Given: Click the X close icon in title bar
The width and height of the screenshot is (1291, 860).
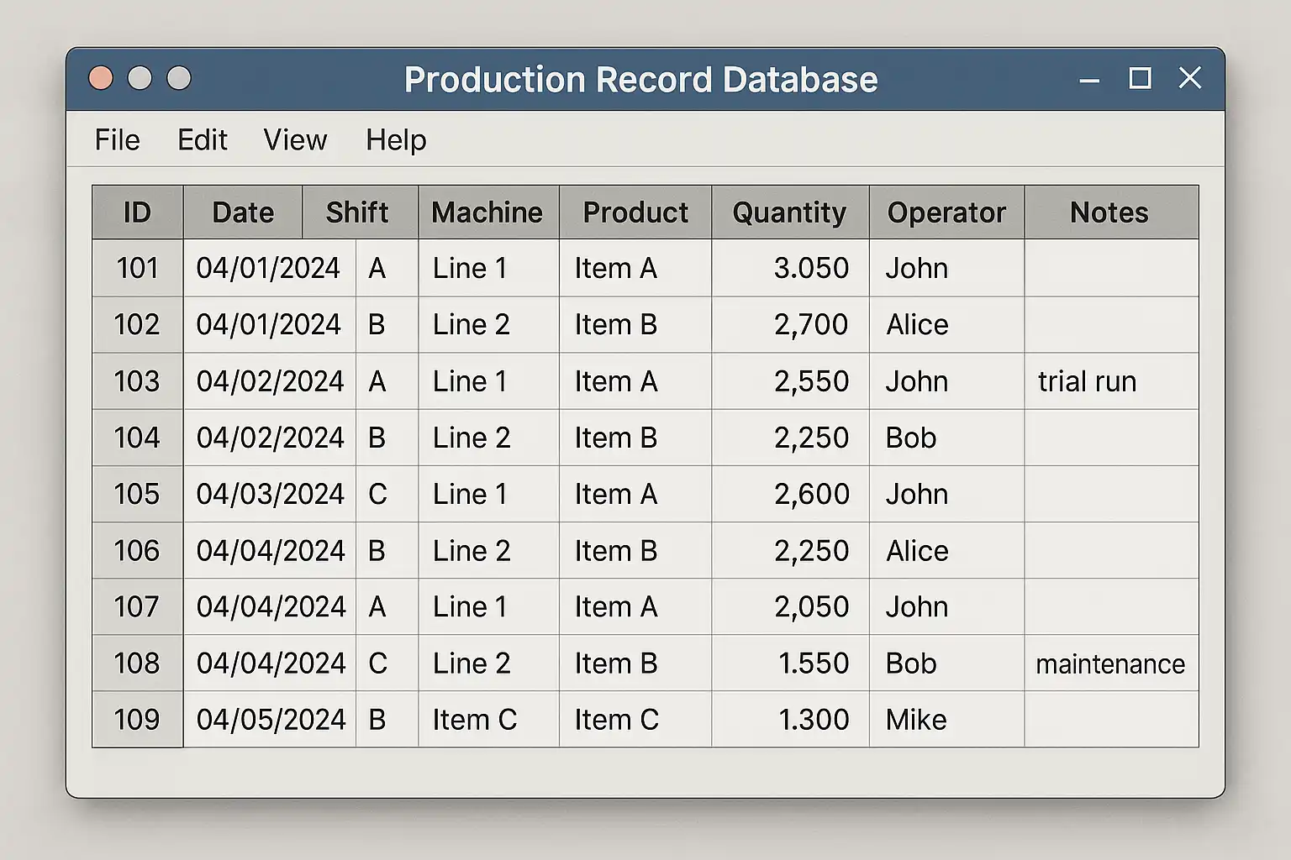Looking at the screenshot, I should click(x=1189, y=78).
